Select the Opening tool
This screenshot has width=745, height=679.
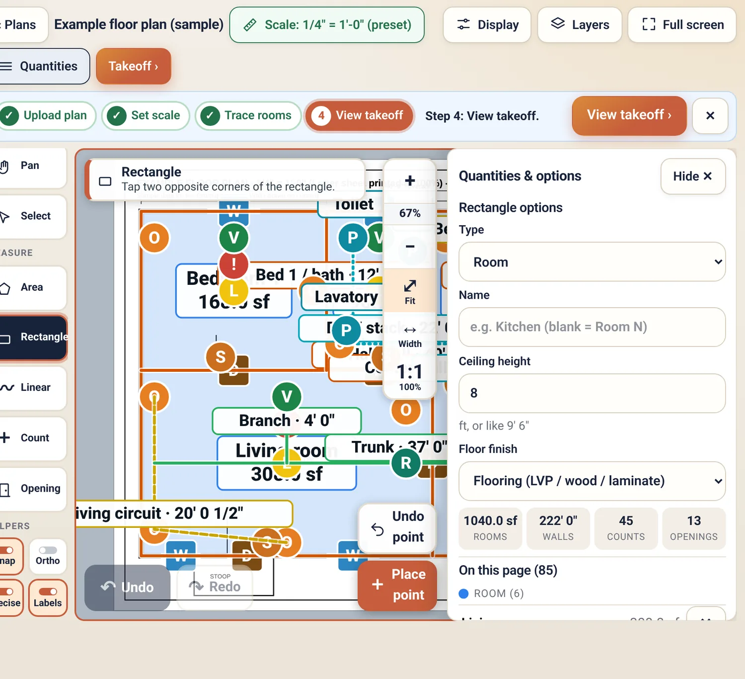click(x=32, y=489)
